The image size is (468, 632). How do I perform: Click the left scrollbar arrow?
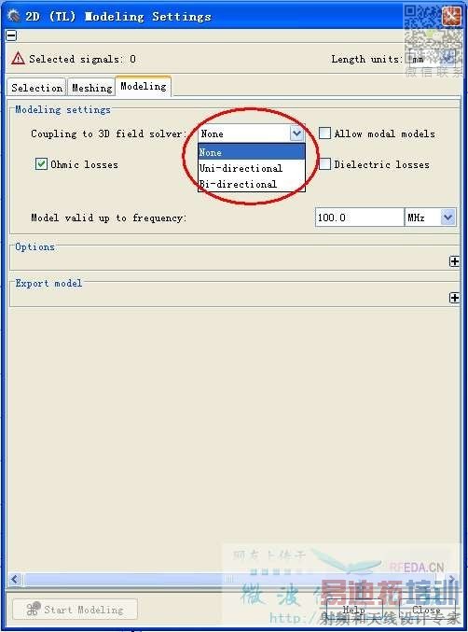tap(15, 580)
